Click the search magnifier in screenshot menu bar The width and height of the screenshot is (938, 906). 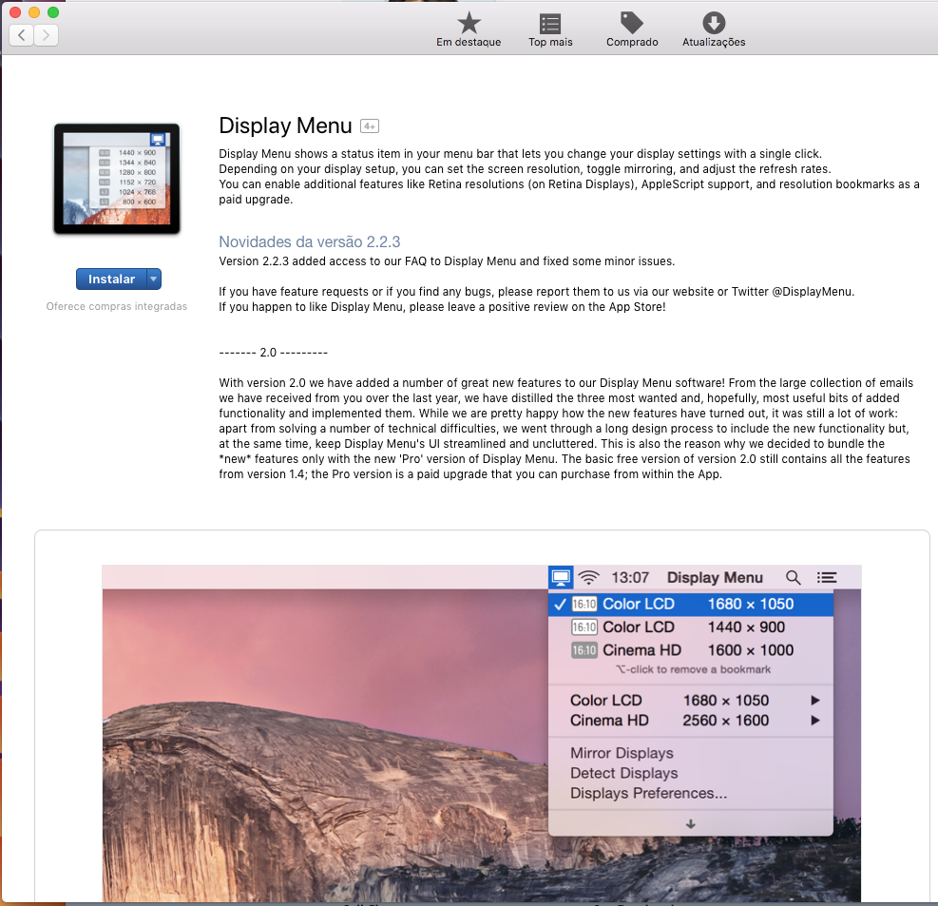(794, 577)
